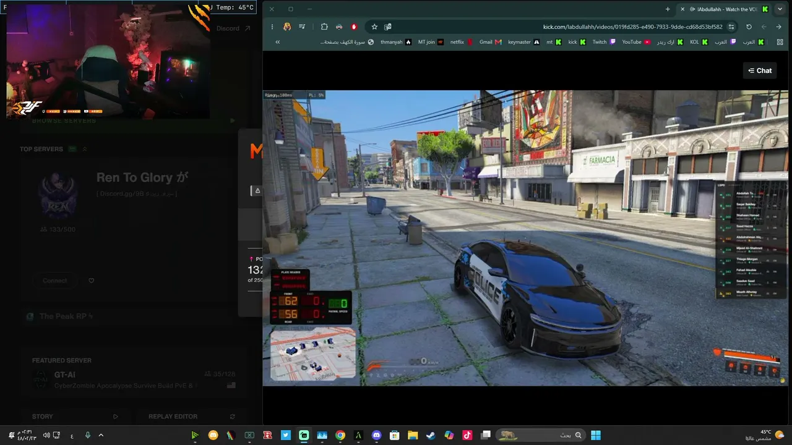Open Discord from the taskbar
The height and width of the screenshot is (445, 792).
click(377, 435)
